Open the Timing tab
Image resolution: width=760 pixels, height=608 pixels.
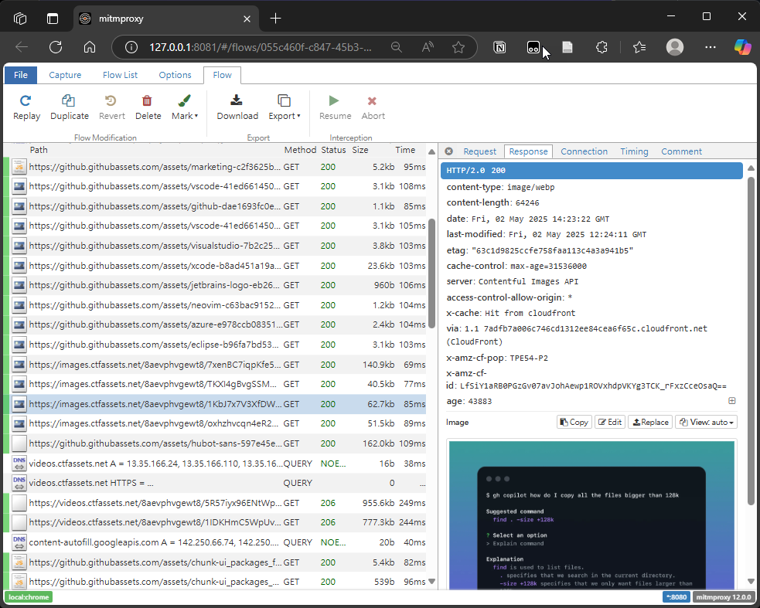click(x=634, y=151)
